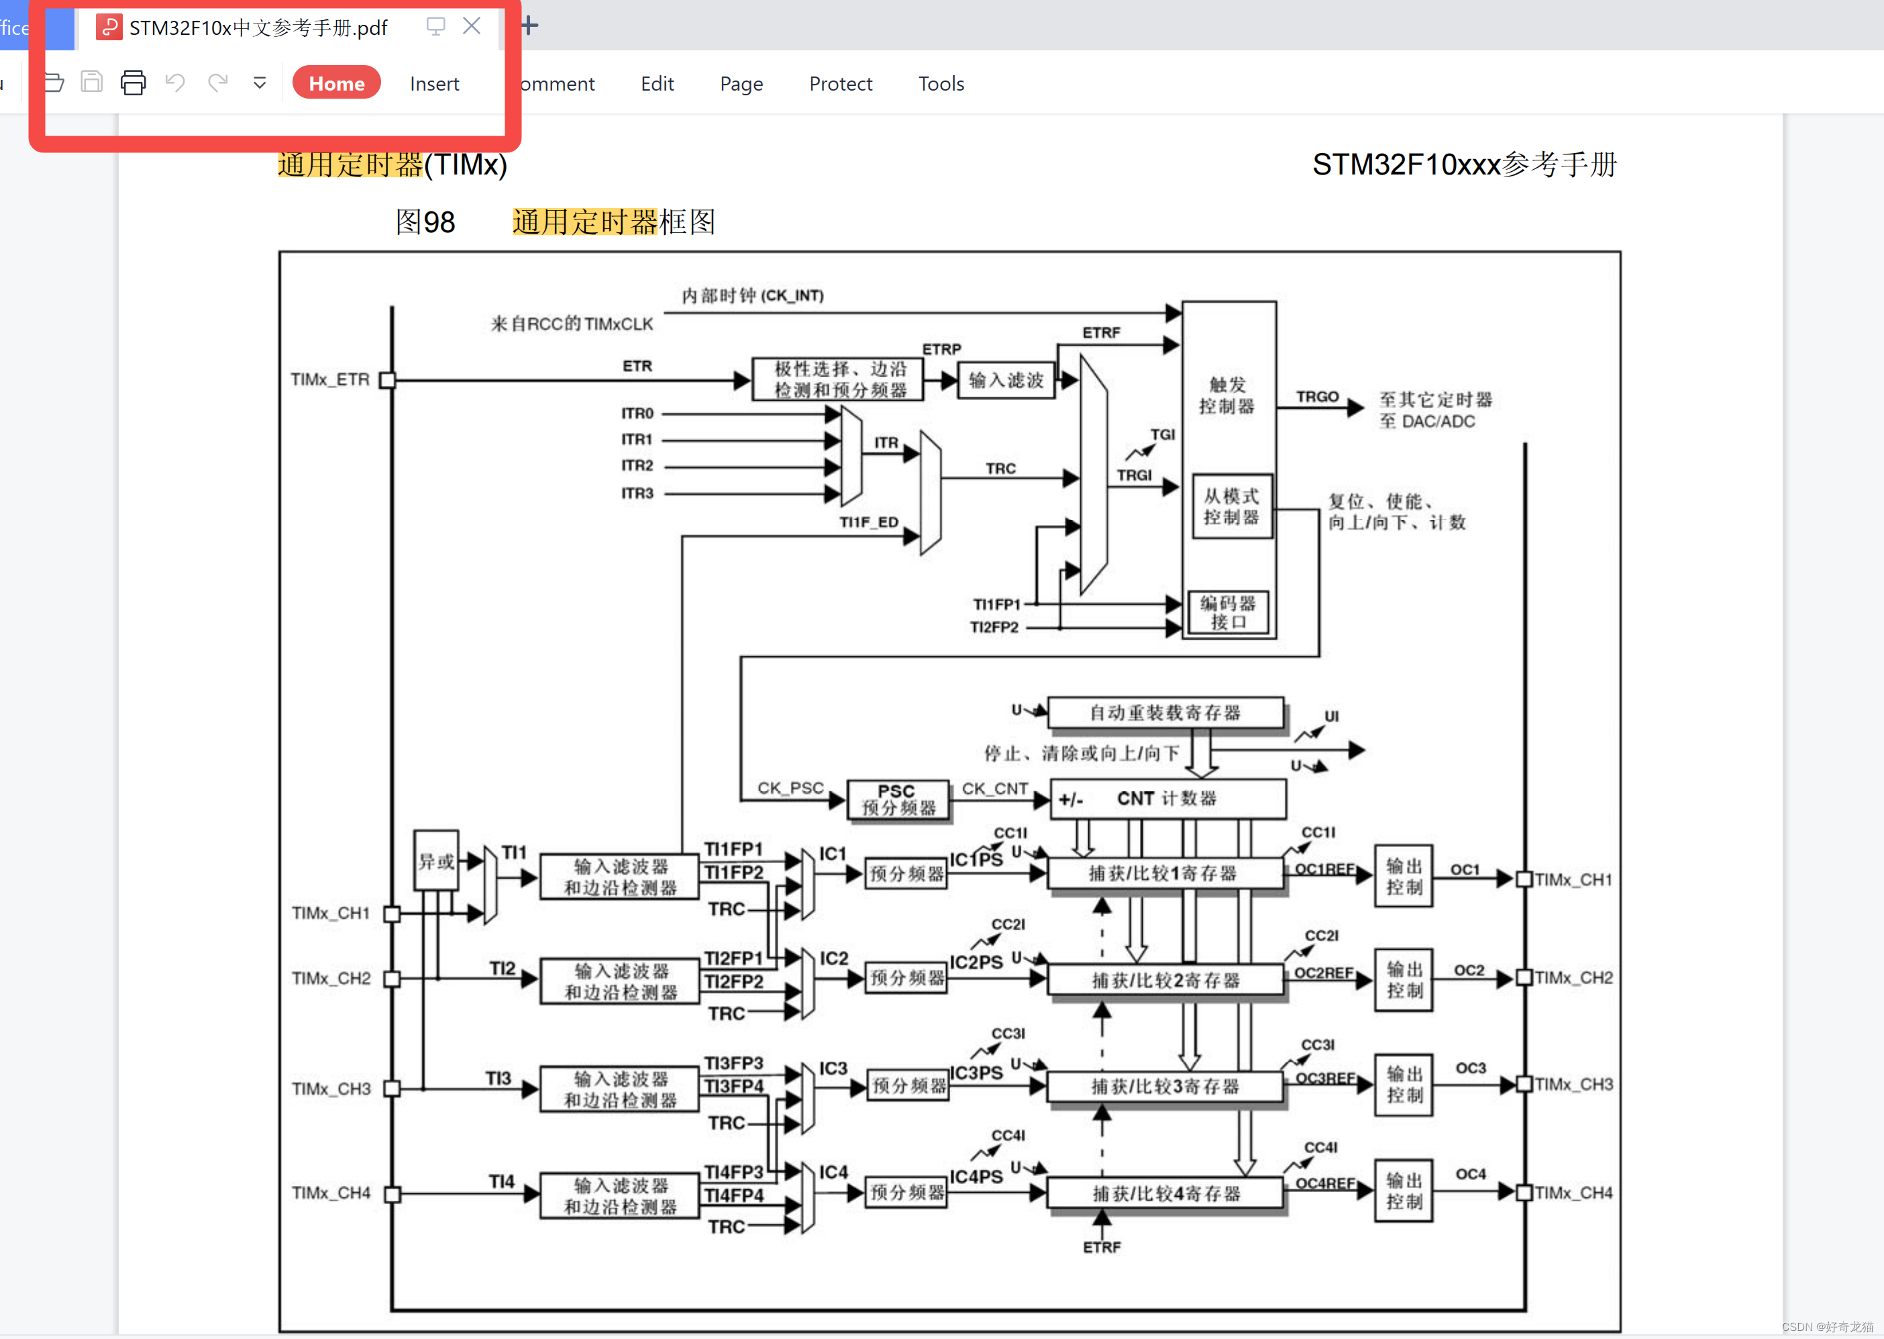Go to the Page ribbon tab
The image size is (1884, 1339).
pos(741,83)
